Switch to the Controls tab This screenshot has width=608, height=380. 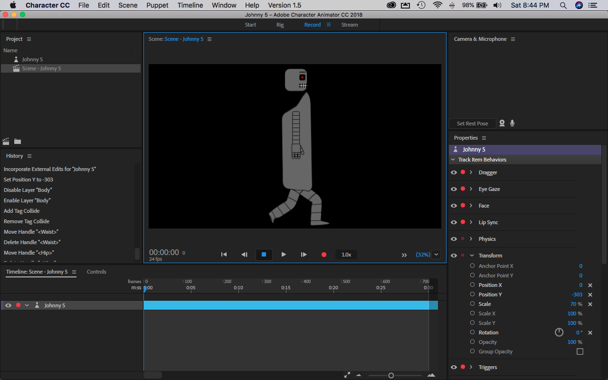point(96,272)
